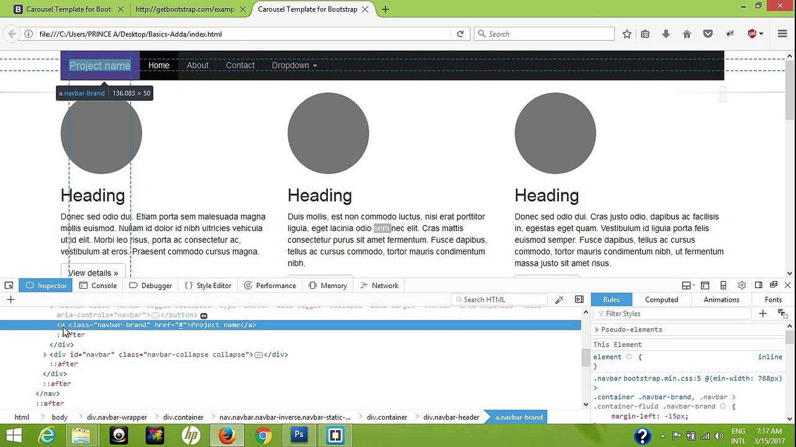Viewport: 796px width, 447px height.
Task: Switch to the Console tab
Action: pyautogui.click(x=97, y=286)
